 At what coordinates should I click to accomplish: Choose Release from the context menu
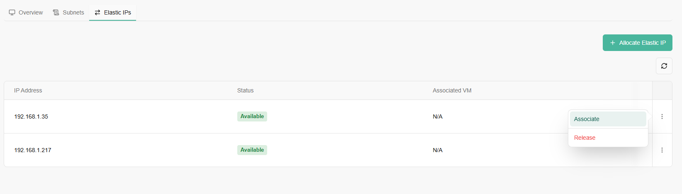click(585, 138)
